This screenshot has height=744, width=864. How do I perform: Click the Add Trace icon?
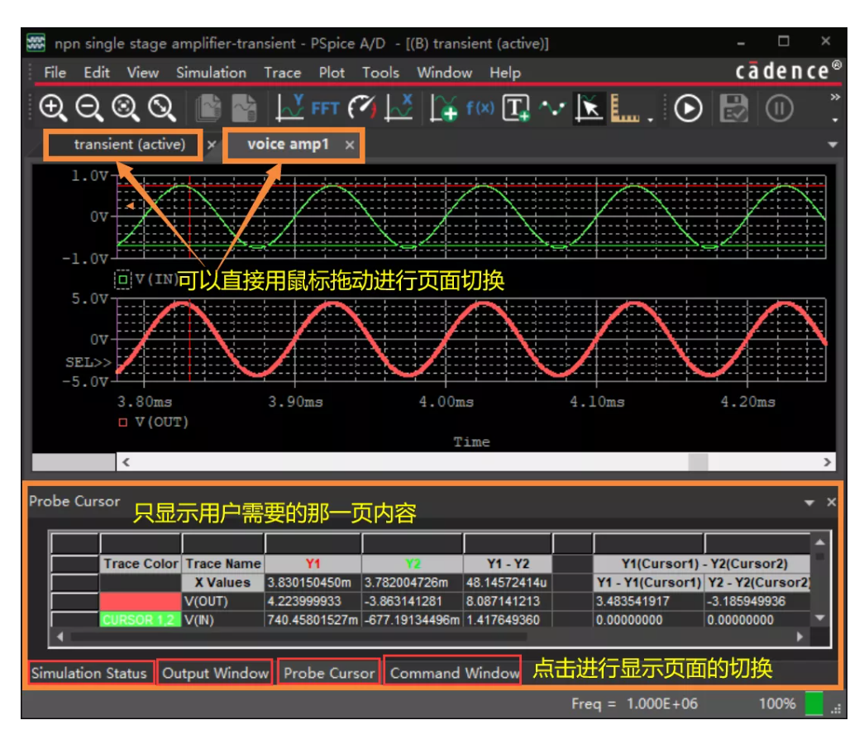[444, 107]
